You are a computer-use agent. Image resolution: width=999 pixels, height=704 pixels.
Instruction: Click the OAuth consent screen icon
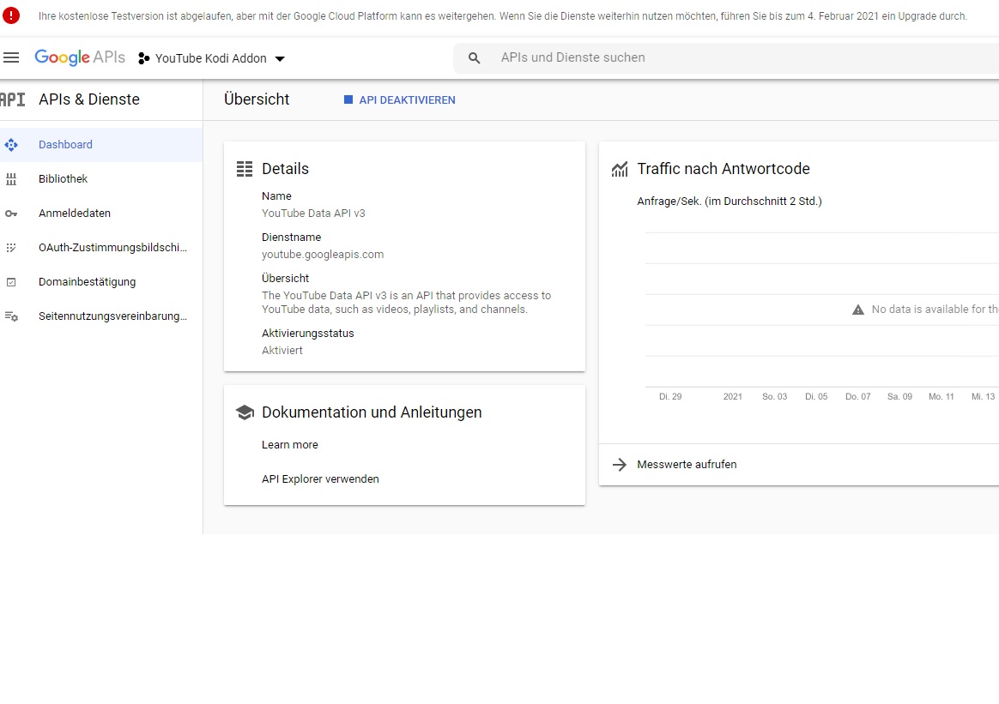[11, 248]
